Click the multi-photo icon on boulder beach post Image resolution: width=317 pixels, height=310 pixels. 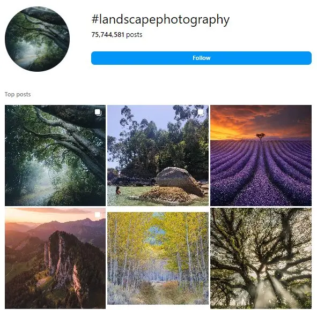[201, 112]
